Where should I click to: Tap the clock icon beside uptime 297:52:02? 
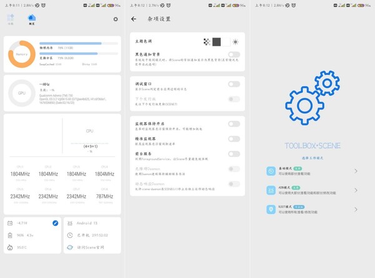pos(70,235)
